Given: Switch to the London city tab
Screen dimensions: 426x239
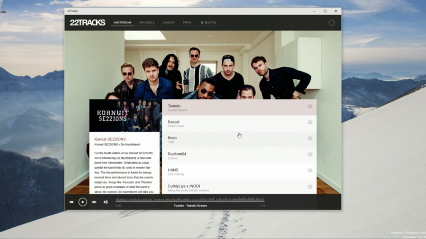Looking at the screenshot, I should (x=168, y=23).
